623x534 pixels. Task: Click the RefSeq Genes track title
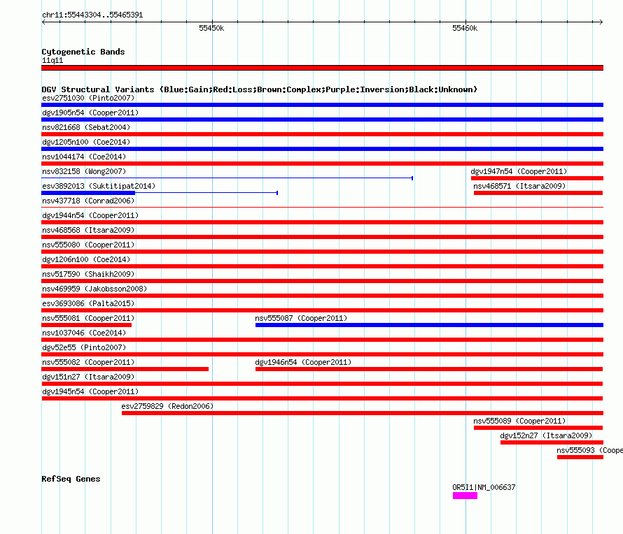[x=71, y=479]
